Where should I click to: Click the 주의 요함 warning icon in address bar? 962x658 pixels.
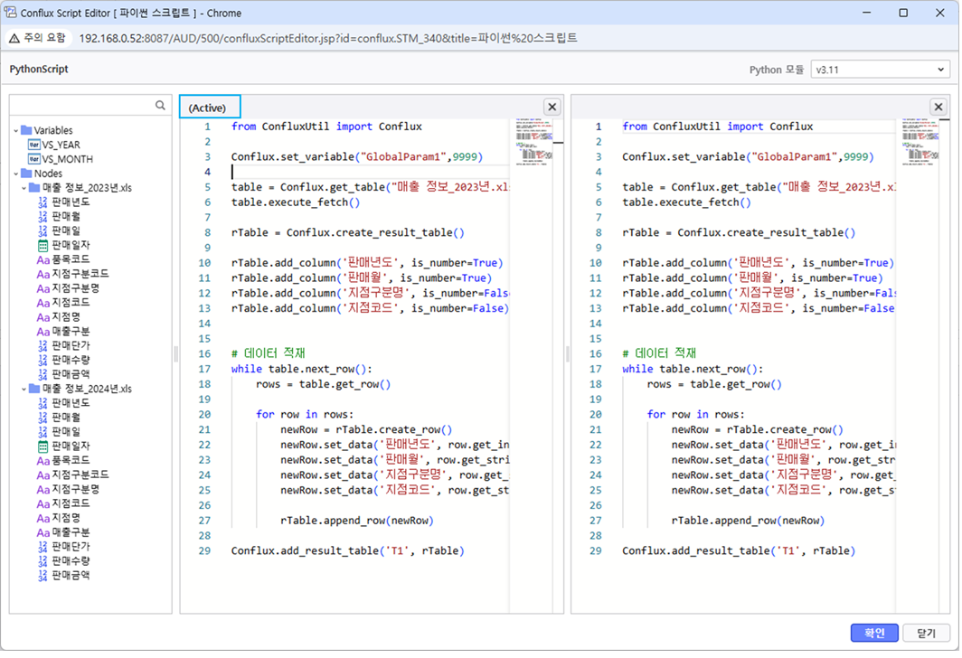coord(15,38)
